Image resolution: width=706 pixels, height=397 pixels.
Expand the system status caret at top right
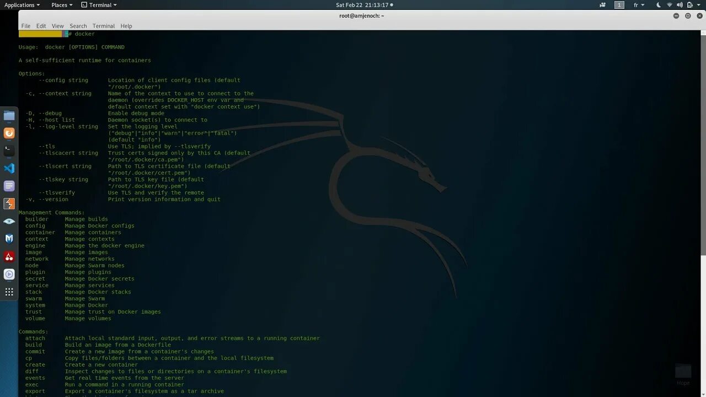coord(698,5)
